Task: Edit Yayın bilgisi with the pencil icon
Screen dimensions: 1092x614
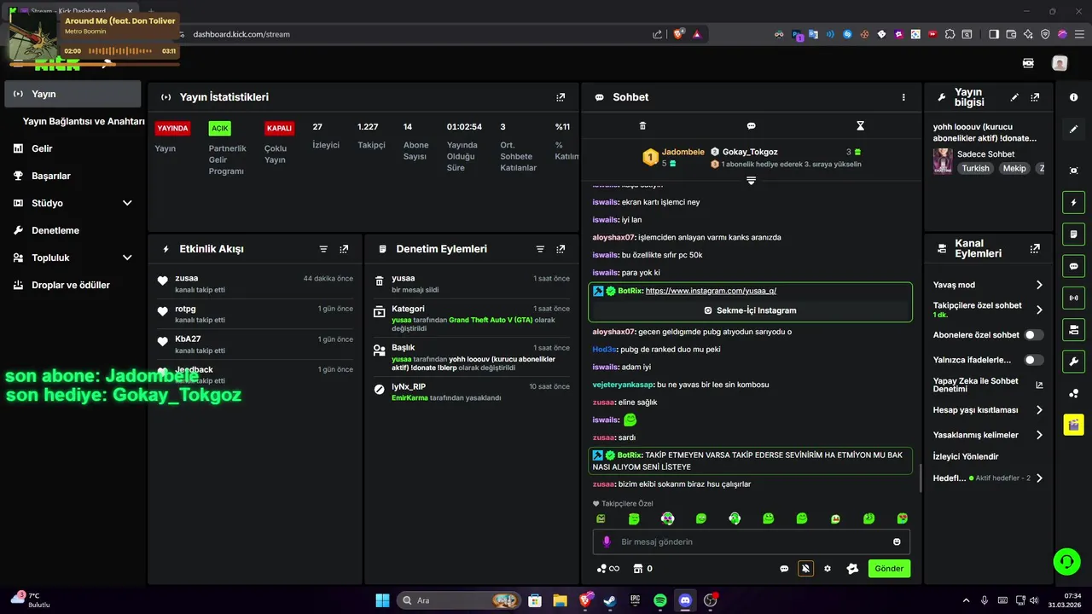Action: tap(1014, 97)
